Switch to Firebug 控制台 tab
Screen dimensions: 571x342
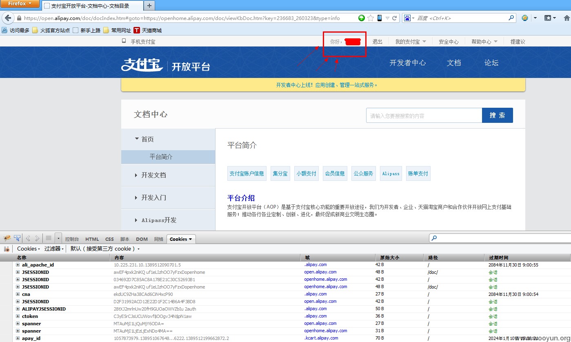(72, 239)
